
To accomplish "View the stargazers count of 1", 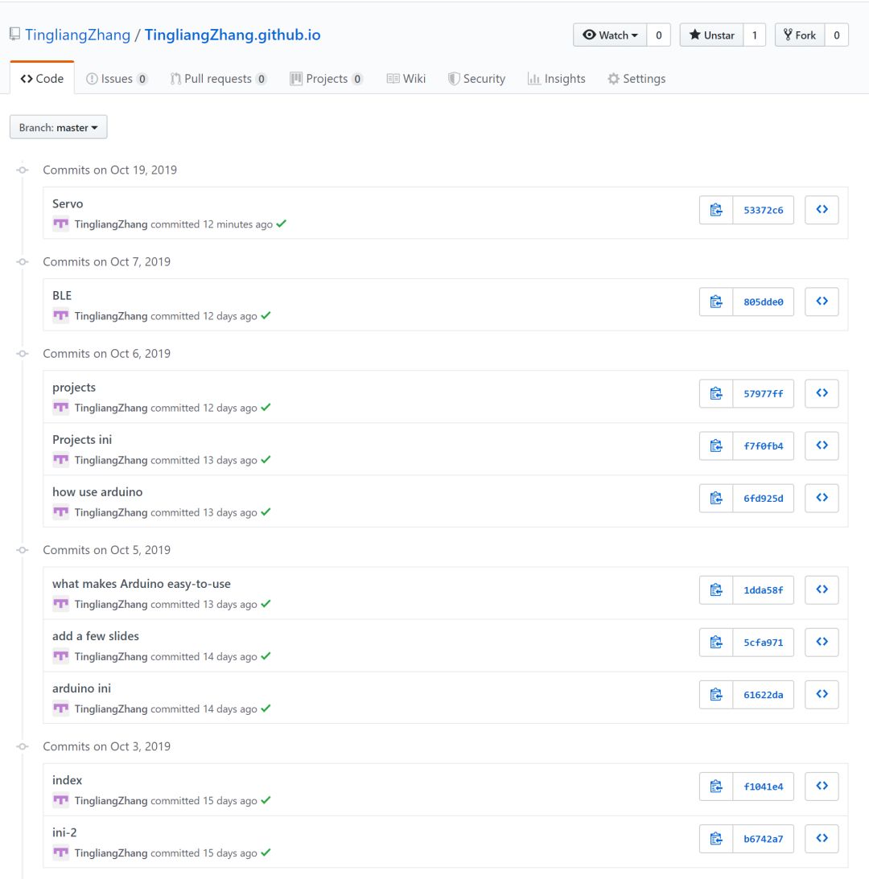I will pyautogui.click(x=755, y=35).
